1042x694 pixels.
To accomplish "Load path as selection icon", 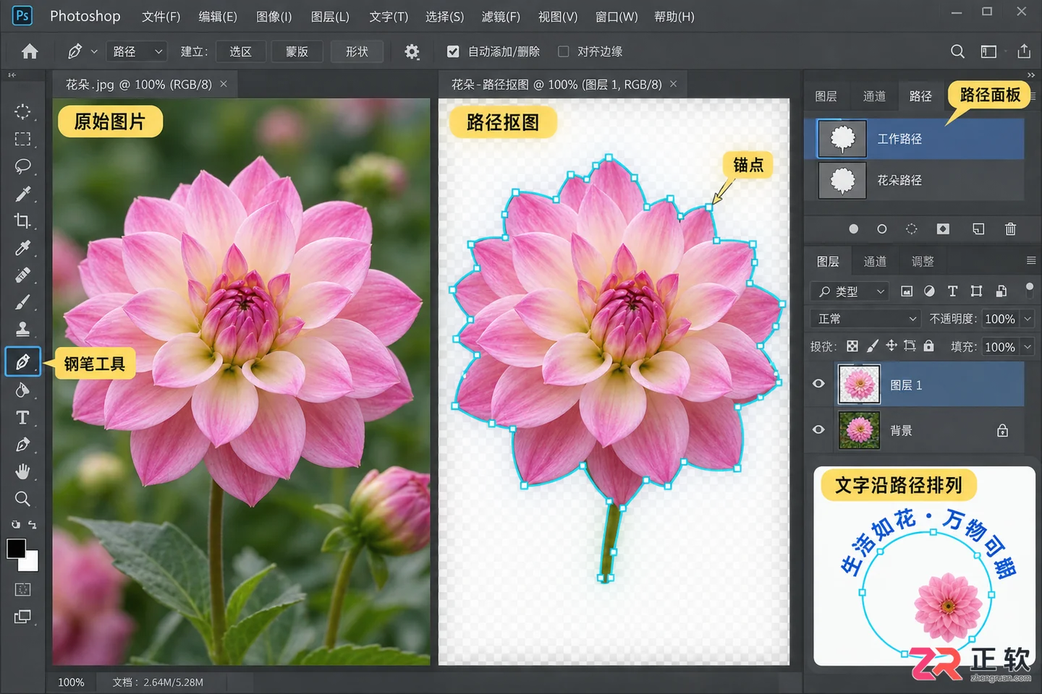I will click(x=912, y=229).
